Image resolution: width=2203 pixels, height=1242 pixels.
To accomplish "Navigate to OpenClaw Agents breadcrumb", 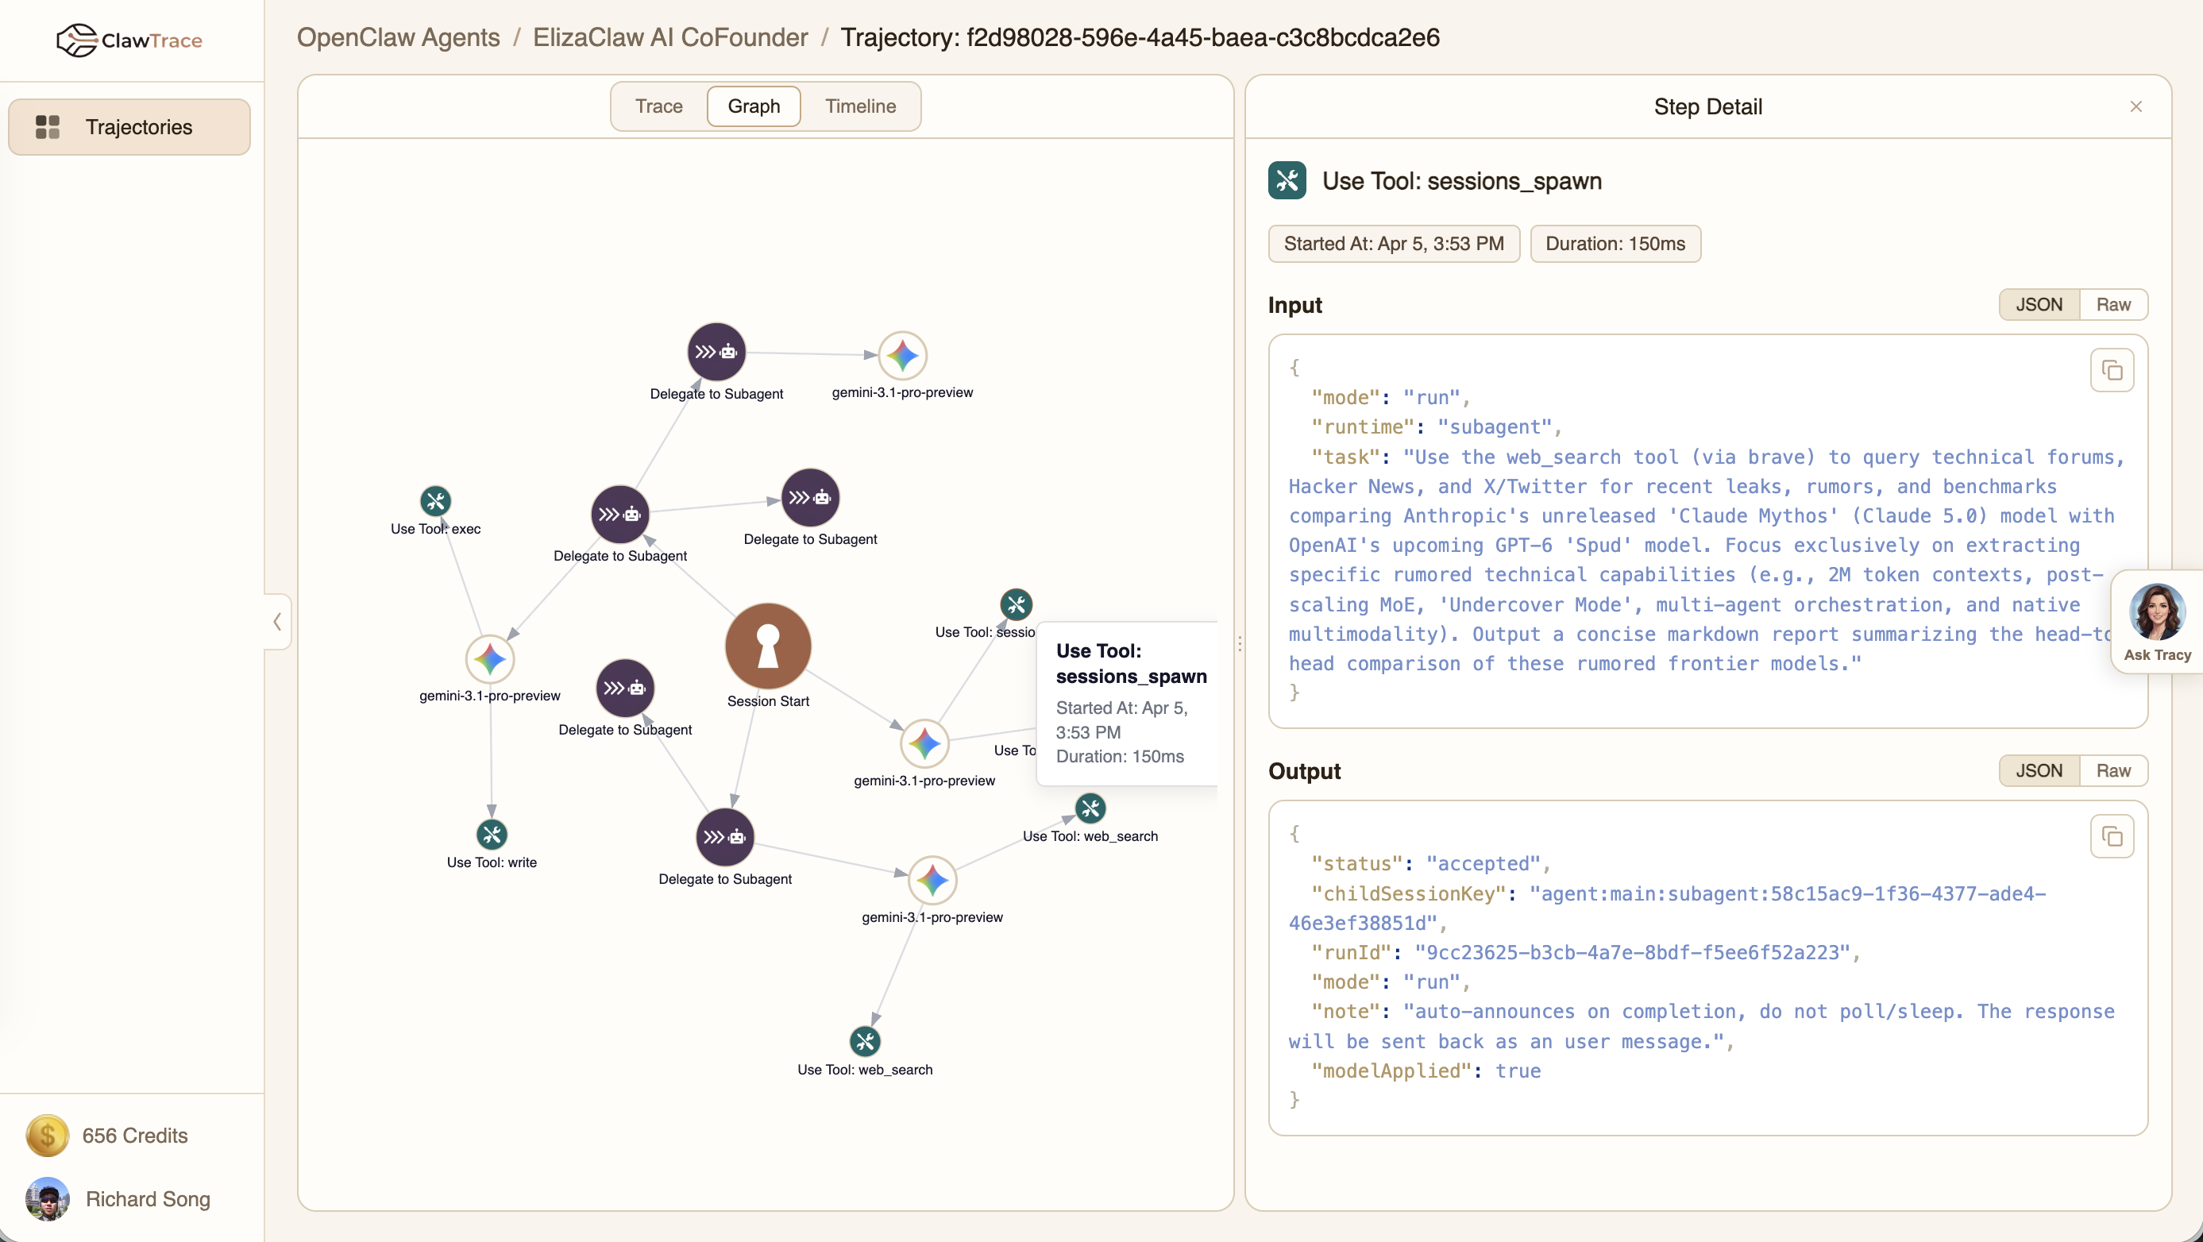I will pyautogui.click(x=398, y=37).
